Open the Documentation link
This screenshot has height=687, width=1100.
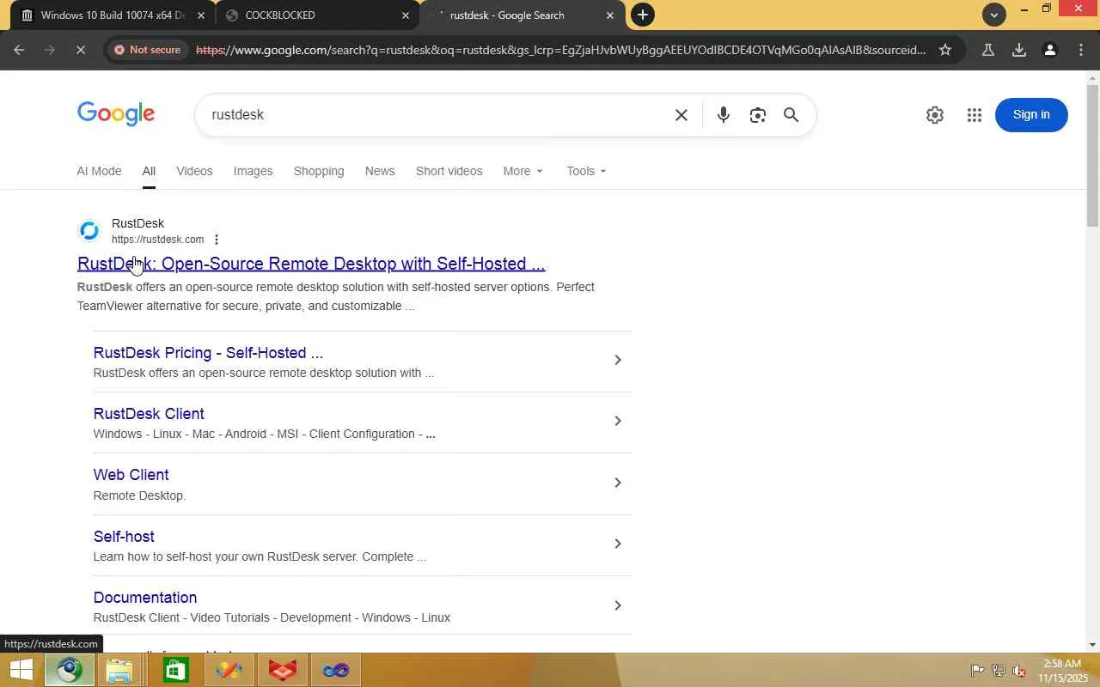click(145, 598)
